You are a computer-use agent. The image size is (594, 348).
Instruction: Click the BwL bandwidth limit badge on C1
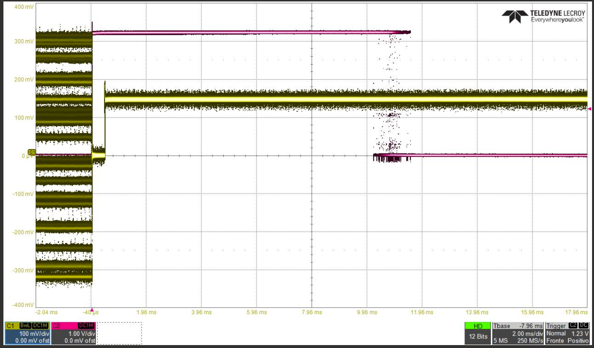[26, 326]
